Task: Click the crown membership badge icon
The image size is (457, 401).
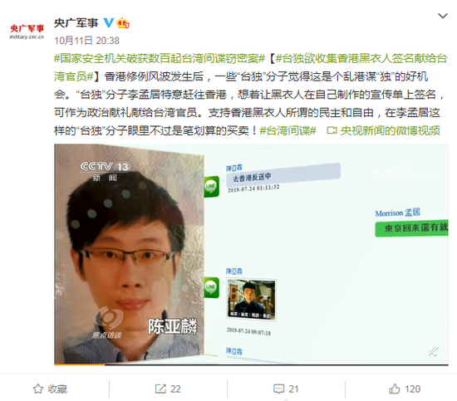Action: point(123,23)
